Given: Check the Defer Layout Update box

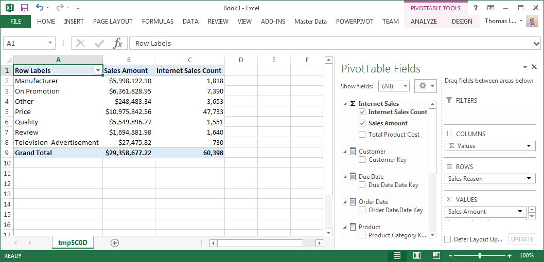Looking at the screenshot, I should tap(448, 239).
